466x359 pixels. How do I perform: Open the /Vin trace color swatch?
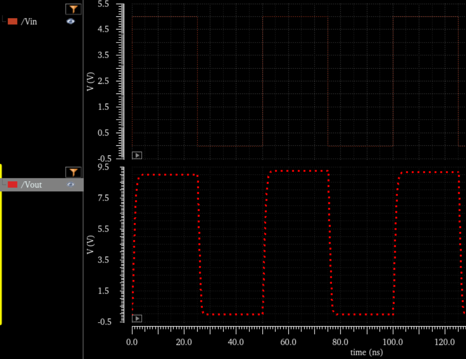pos(13,21)
